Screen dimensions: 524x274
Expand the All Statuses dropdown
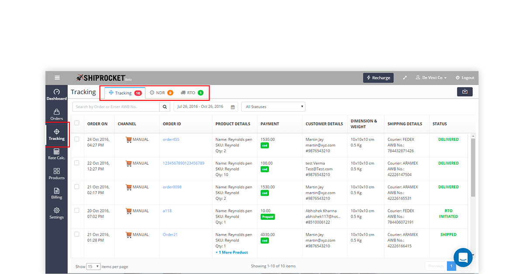click(273, 107)
